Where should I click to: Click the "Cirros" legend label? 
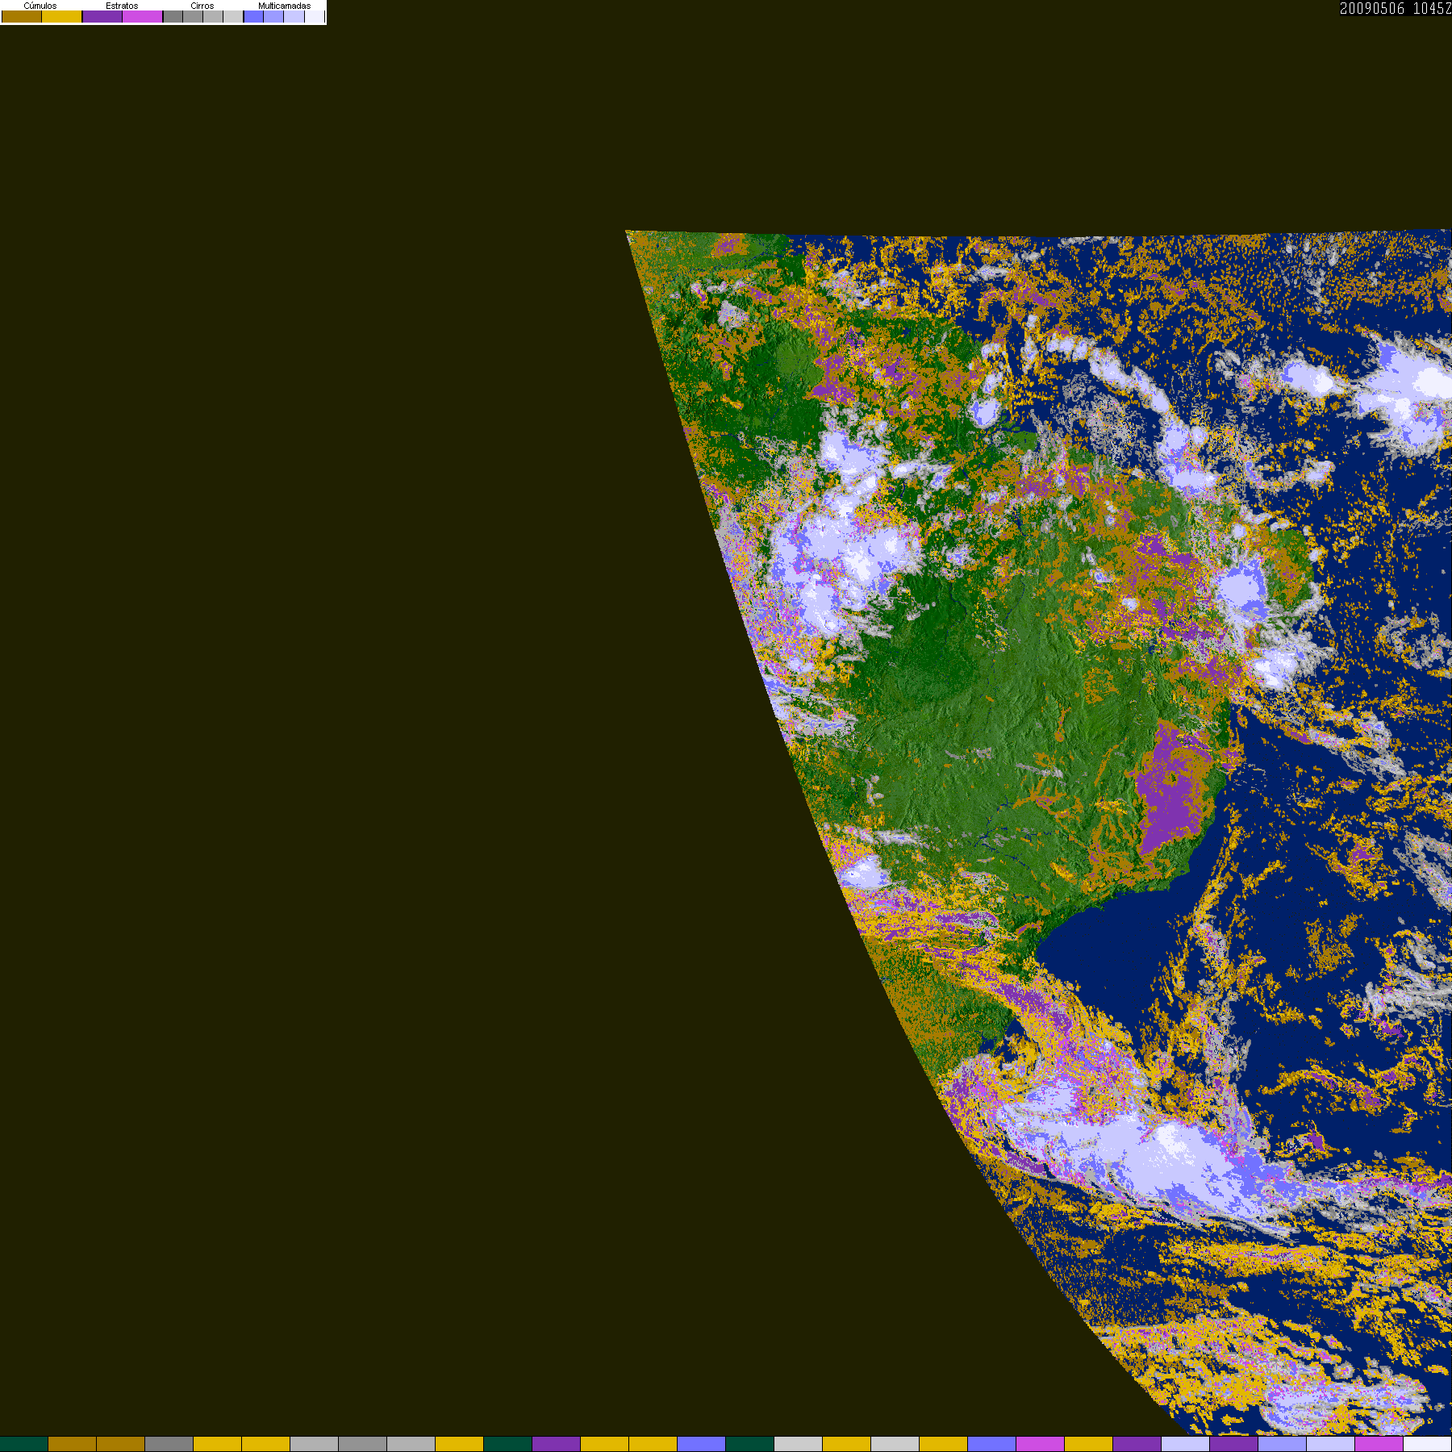(x=202, y=6)
